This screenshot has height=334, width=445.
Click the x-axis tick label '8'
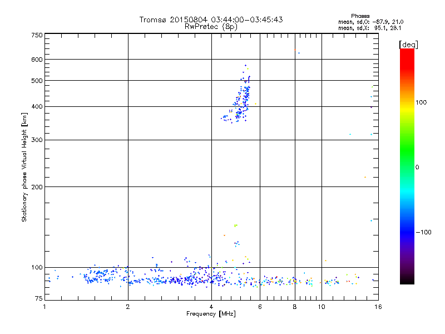coord(295,307)
